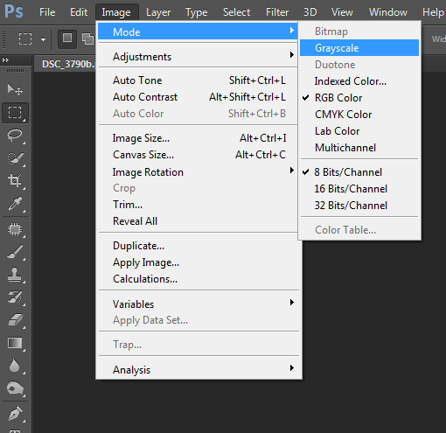Open Apply Image dialog
Screen dimensions: 446x433
tap(198, 262)
